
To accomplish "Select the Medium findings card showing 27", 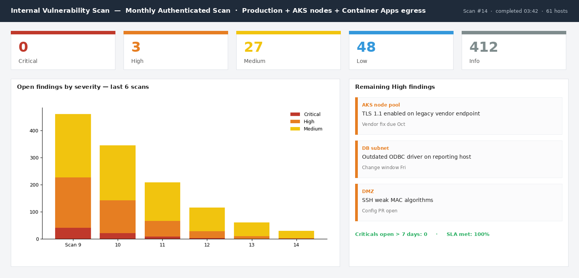I will tap(288, 50).
